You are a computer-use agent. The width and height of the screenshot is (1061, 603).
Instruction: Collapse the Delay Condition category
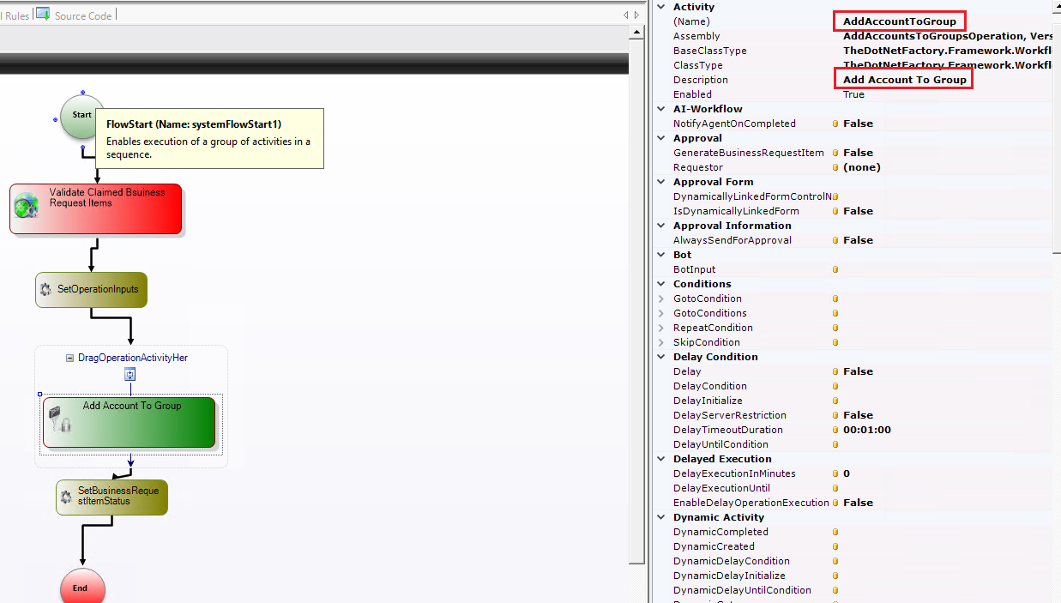(660, 357)
